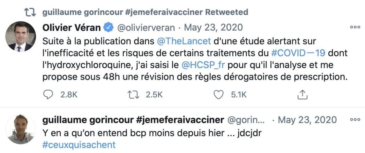Click the @olivierveran handle
The image size is (365, 153).
146,28
